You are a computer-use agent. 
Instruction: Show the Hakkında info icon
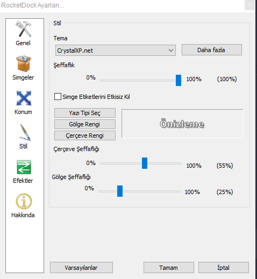point(24,201)
